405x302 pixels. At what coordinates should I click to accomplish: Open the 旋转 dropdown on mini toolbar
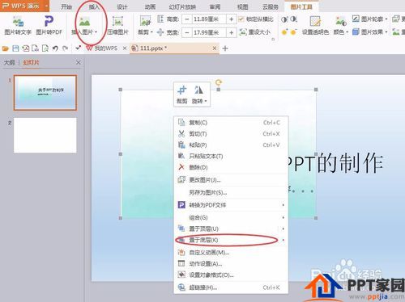206,101
